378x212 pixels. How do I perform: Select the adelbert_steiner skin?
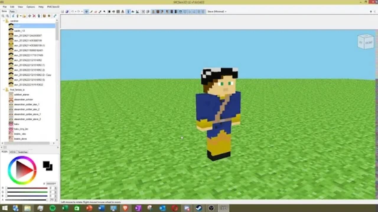pyautogui.click(x=22, y=95)
